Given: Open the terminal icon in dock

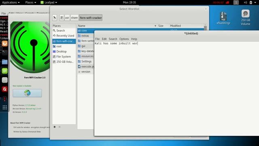Looking at the screenshot, I should [x=4, y=52].
